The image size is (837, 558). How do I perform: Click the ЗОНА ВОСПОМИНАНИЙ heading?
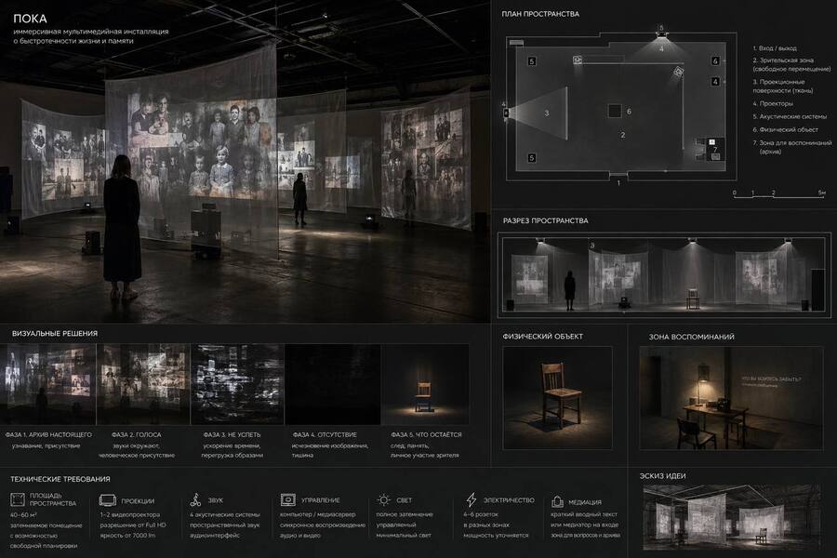[x=691, y=337]
